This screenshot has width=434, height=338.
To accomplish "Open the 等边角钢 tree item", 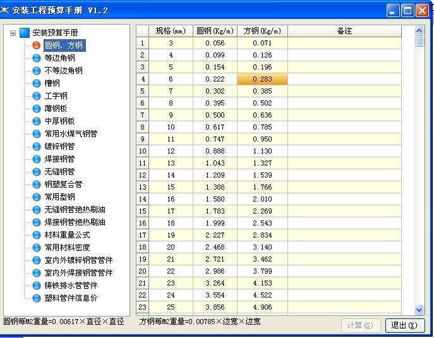I will 60,58.
